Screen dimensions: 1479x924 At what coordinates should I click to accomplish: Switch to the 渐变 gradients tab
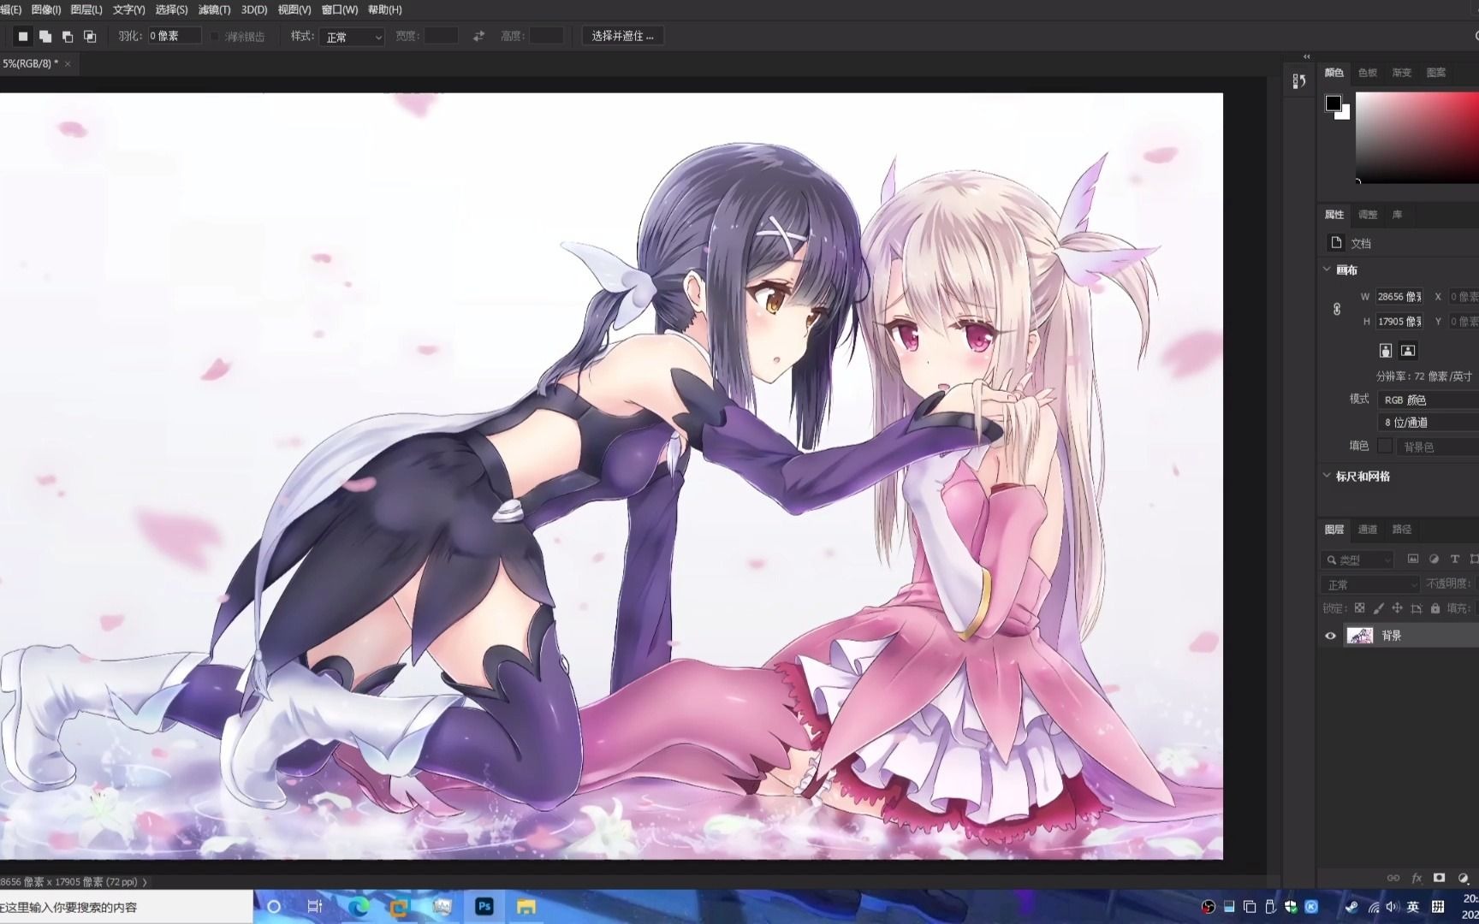(x=1402, y=73)
